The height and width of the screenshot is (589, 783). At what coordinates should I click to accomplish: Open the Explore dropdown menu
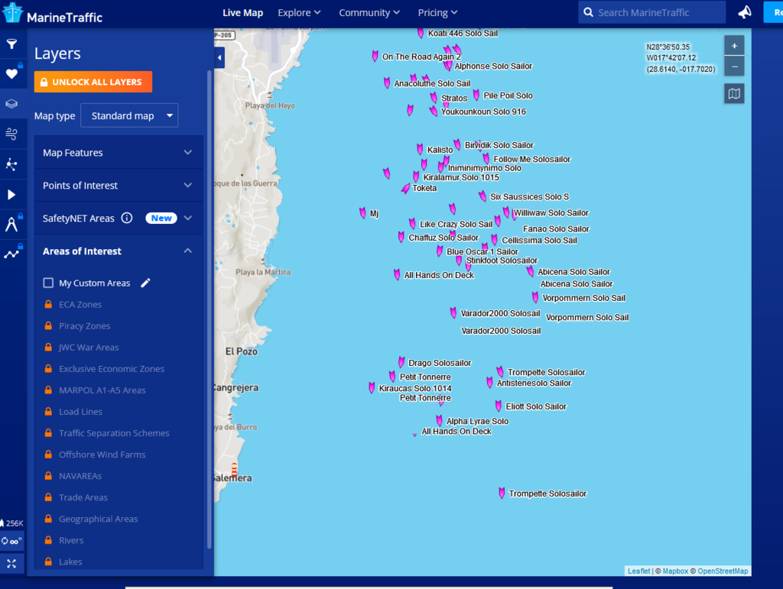pos(299,12)
